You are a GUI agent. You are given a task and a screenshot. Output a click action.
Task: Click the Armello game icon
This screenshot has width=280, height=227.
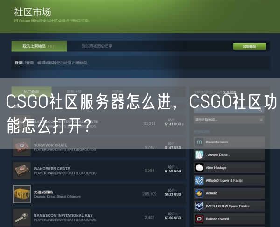coord(199,193)
